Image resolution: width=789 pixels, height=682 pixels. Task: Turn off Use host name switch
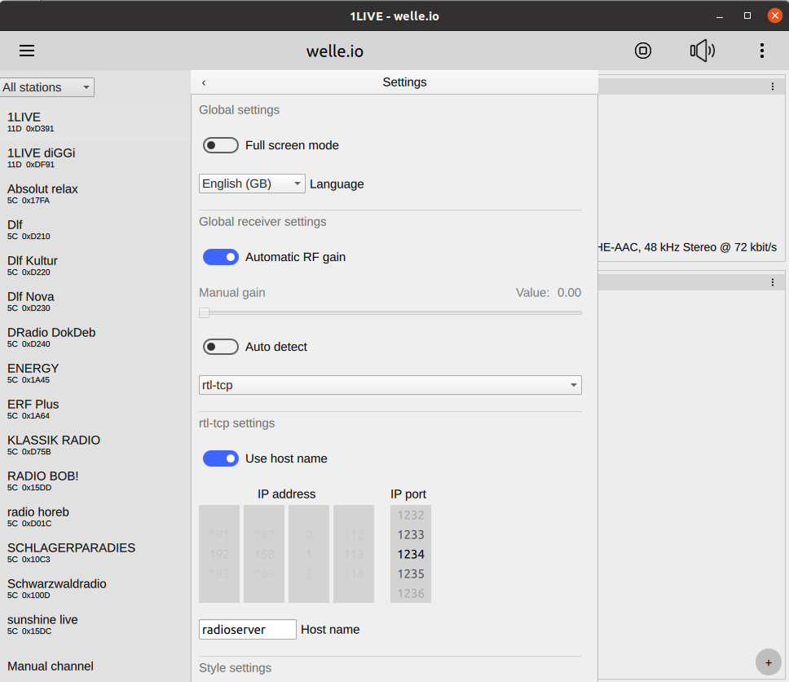click(220, 458)
